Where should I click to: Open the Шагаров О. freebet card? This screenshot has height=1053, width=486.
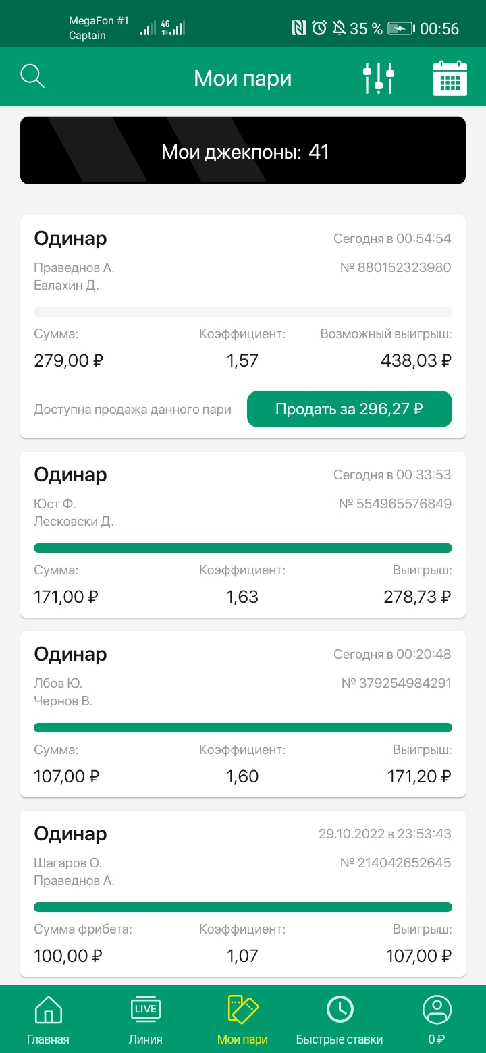(243, 894)
